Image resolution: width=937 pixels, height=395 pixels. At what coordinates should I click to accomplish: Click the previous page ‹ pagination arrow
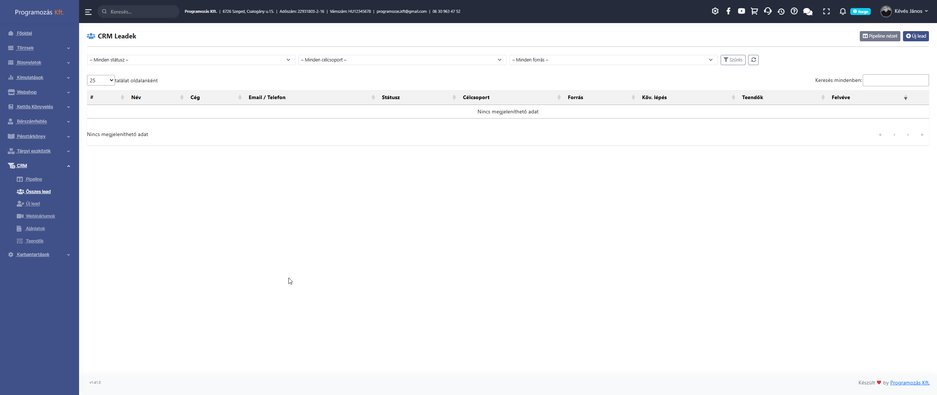[894, 135]
